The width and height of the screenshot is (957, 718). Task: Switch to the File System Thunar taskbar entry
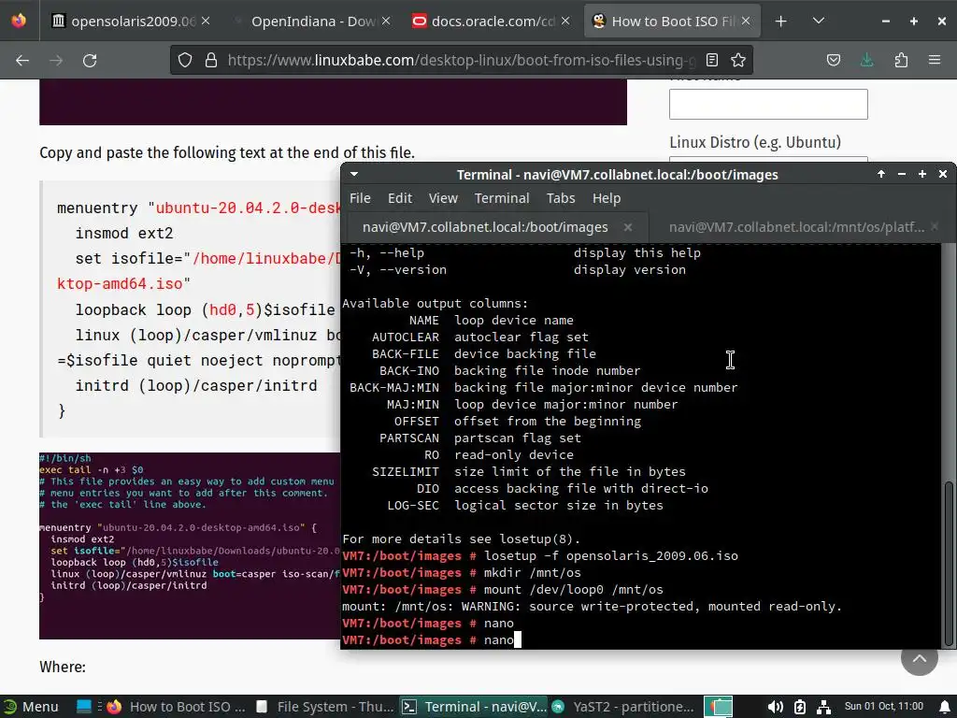324,707
